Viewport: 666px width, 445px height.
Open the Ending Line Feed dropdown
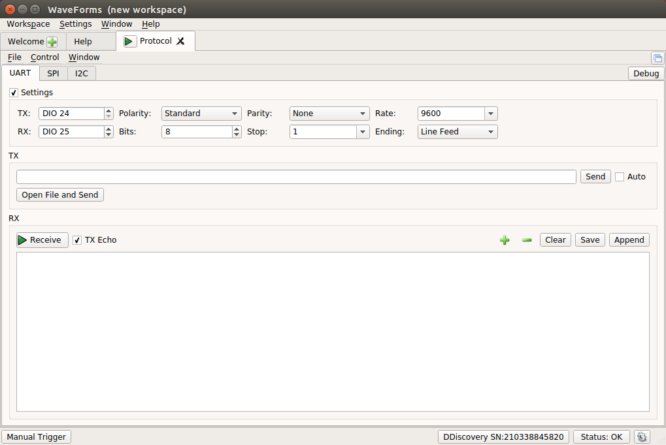coord(458,132)
